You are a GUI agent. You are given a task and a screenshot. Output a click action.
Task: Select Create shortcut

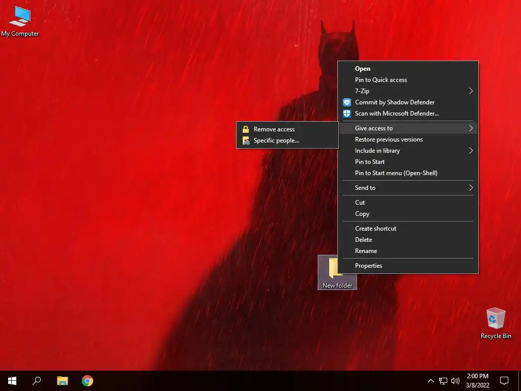[408, 229]
